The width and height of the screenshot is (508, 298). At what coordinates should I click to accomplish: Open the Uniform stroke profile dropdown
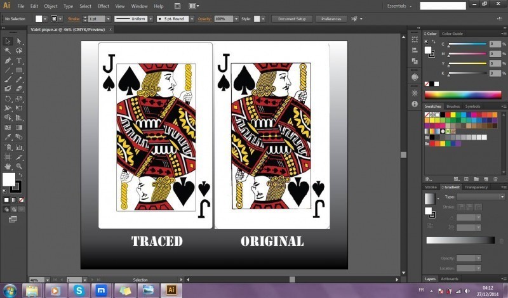click(150, 19)
